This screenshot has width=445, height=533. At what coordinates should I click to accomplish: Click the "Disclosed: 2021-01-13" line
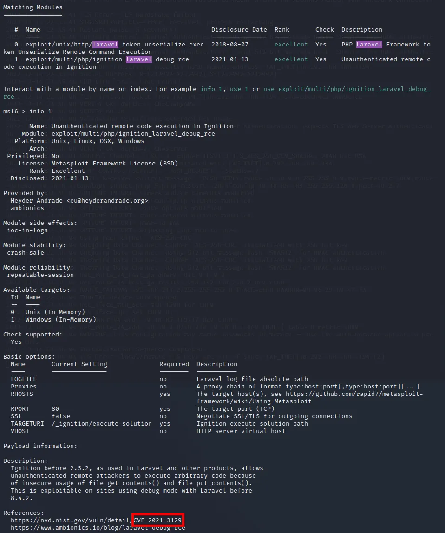click(x=50, y=178)
